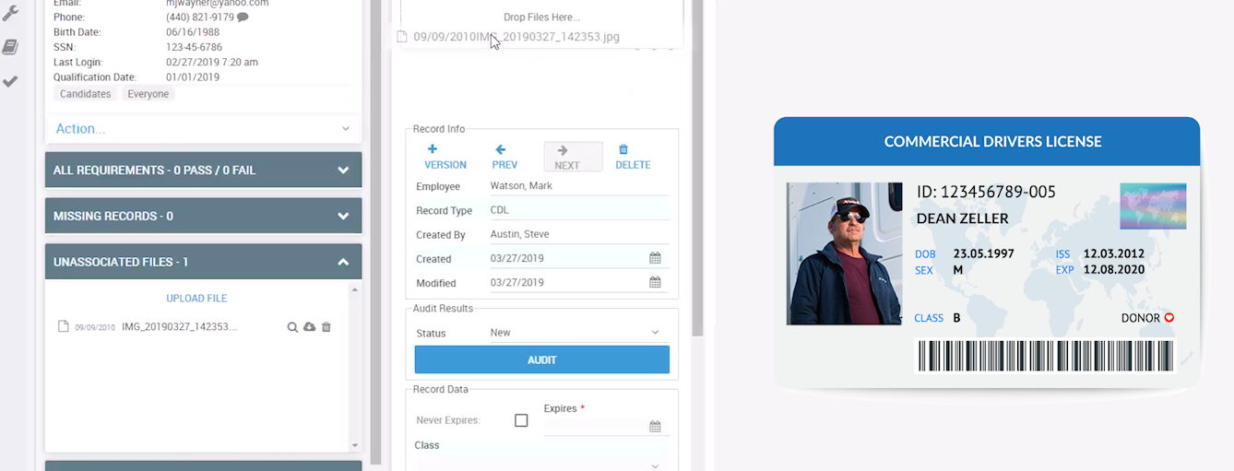Click the EXP date 12.08.2020
Viewport: 1234px width, 471px height.
pos(1113,270)
